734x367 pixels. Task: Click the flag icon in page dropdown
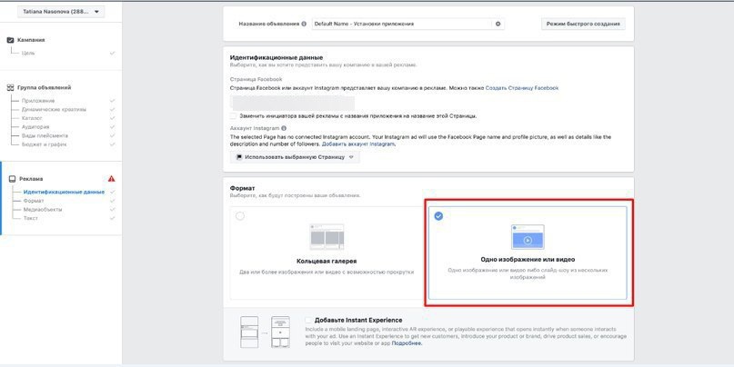(239, 157)
